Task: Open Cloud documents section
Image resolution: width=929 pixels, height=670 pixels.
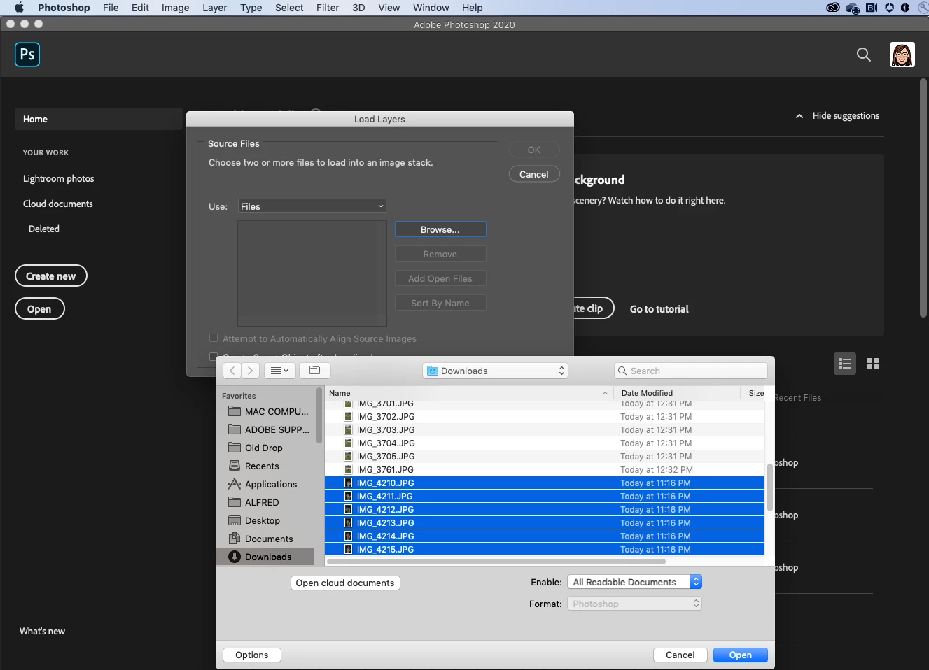Action: pyautogui.click(x=57, y=204)
